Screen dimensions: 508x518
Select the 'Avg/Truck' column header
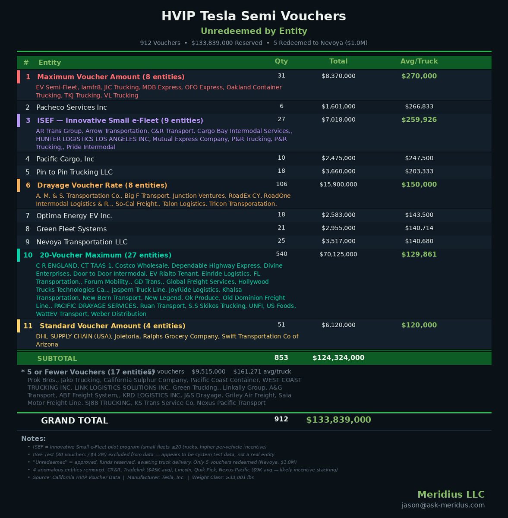[419, 61]
